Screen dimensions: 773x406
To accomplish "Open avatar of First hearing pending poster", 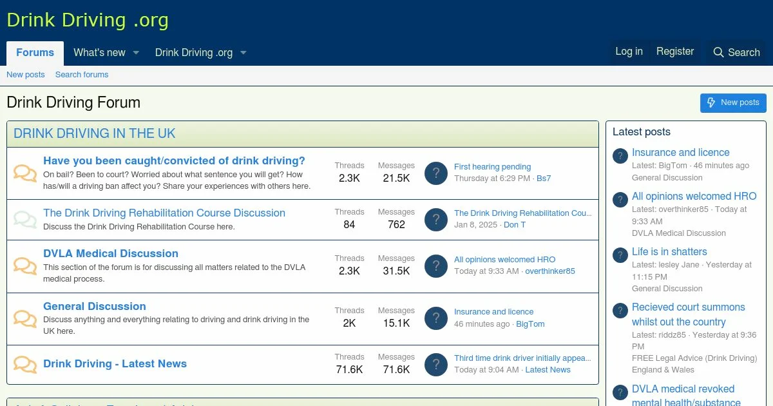I will (436, 173).
